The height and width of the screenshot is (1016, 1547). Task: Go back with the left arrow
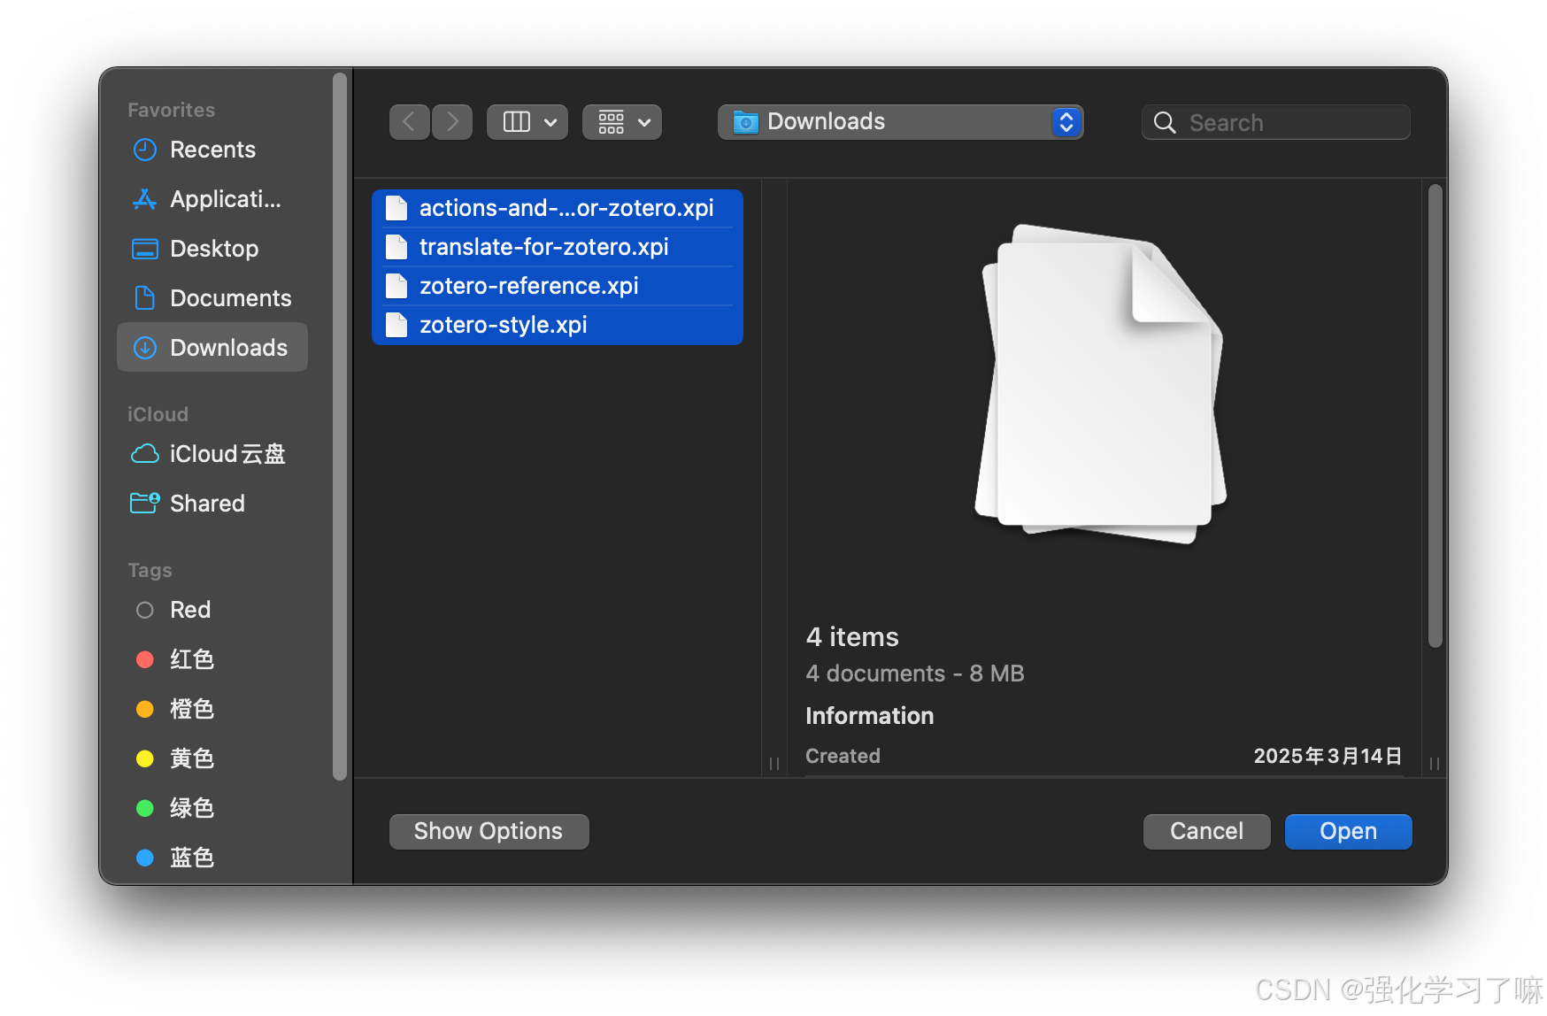coord(410,122)
